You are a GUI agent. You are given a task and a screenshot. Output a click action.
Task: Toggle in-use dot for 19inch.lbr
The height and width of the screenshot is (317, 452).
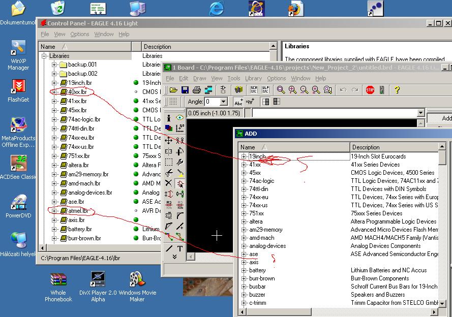[136, 83]
